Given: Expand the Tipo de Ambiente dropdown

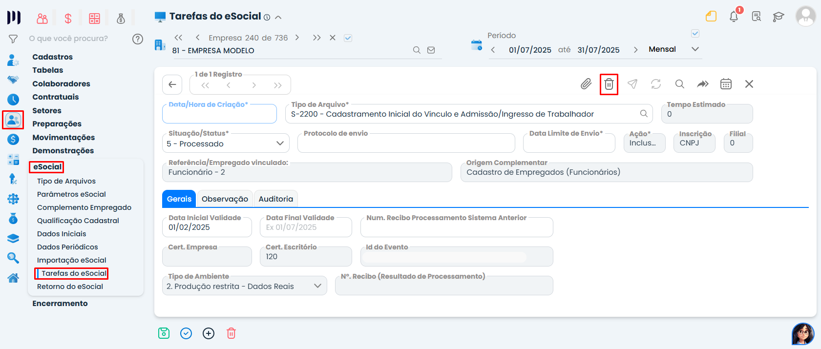Looking at the screenshot, I should (x=244, y=286).
